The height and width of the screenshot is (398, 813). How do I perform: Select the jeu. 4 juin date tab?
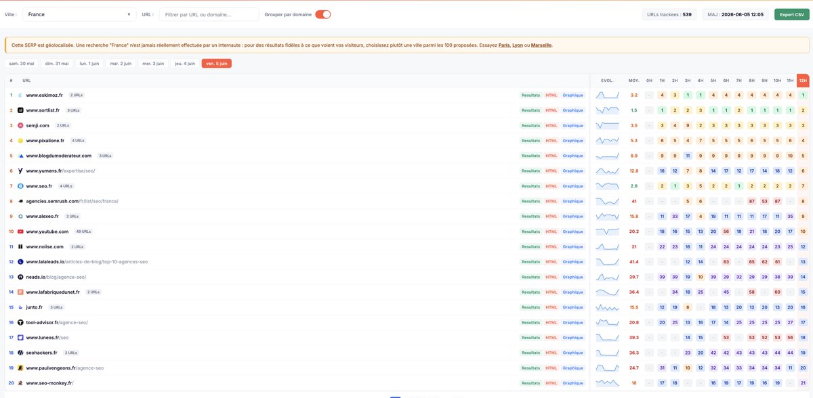(185, 64)
